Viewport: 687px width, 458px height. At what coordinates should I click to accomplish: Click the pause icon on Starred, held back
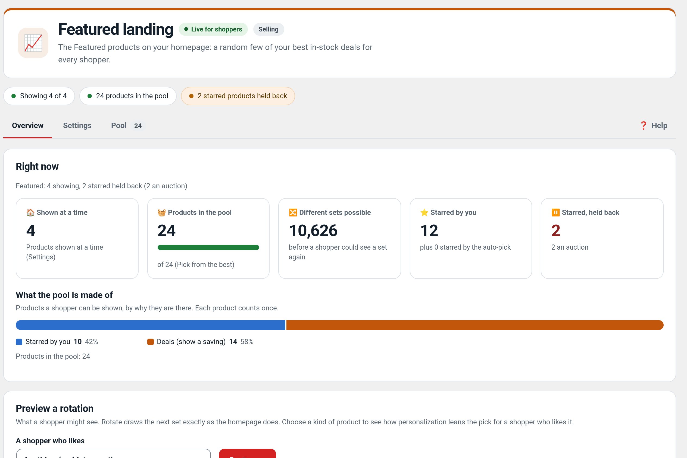555,212
